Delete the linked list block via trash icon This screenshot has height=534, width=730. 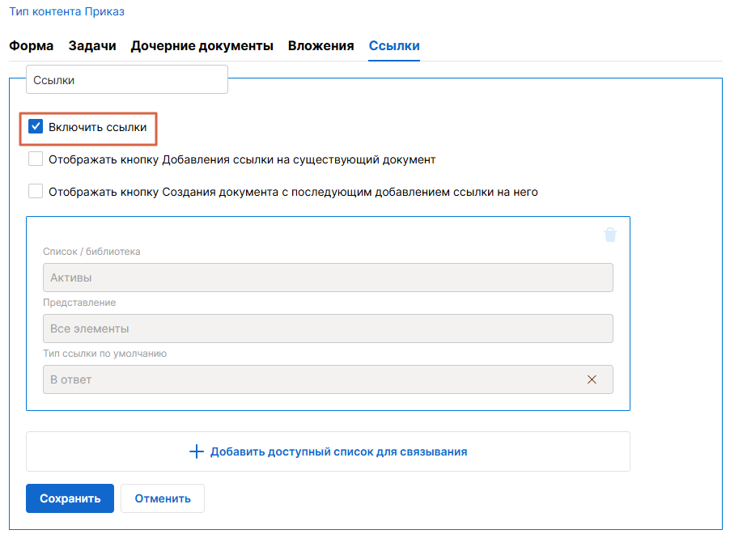(610, 235)
